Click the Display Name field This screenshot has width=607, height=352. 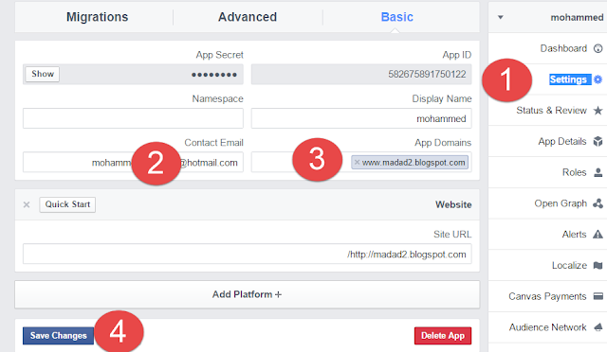point(361,118)
